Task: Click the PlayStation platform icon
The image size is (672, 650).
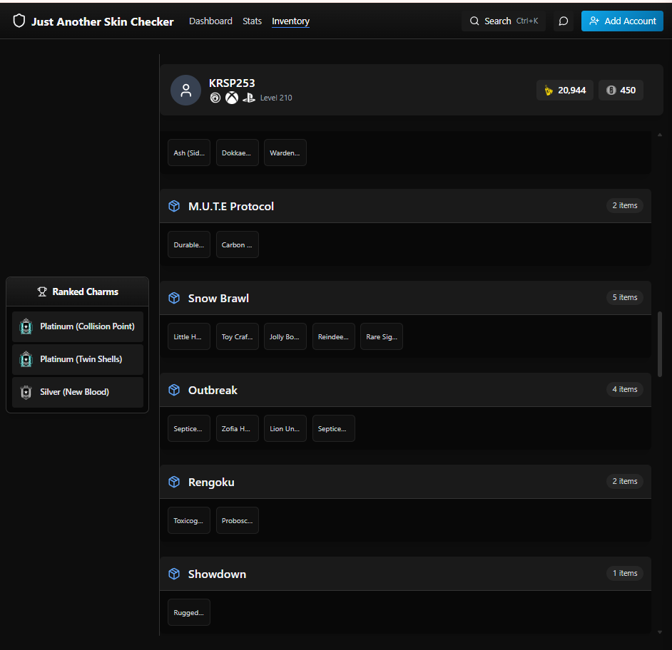Action: point(248,98)
